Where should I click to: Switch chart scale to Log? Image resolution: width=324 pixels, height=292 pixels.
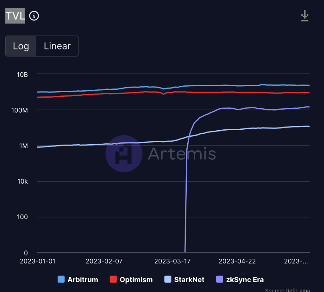point(21,46)
